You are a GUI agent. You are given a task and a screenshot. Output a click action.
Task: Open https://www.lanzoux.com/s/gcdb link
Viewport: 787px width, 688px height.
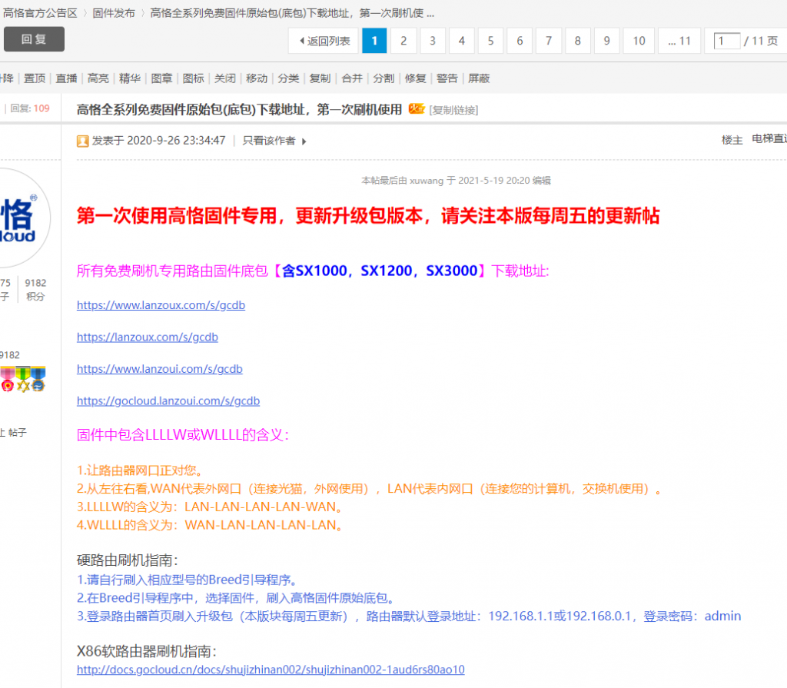pyautogui.click(x=161, y=305)
